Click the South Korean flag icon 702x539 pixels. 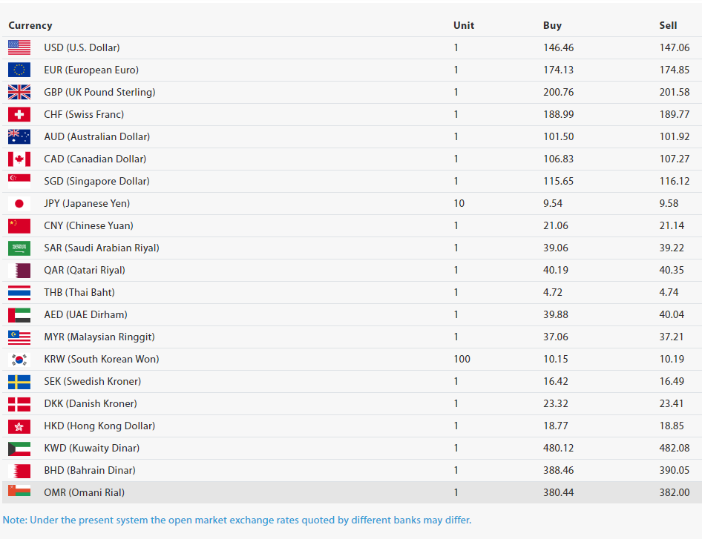[19, 359]
